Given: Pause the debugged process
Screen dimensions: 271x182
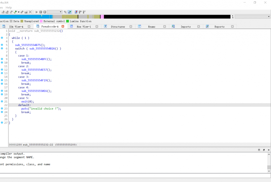Looking at the screenshot, I should click(40, 12).
